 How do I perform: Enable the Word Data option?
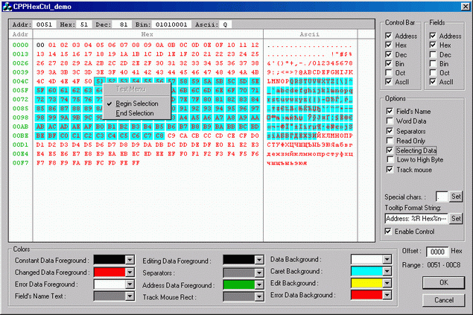click(x=390, y=121)
